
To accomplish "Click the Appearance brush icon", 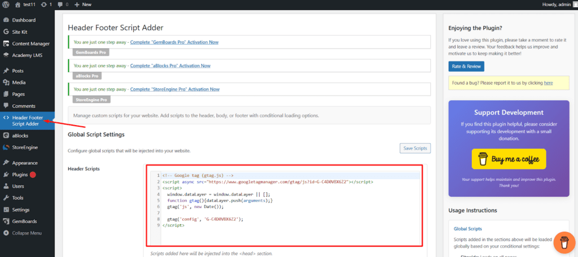I will pyautogui.click(x=6, y=163).
